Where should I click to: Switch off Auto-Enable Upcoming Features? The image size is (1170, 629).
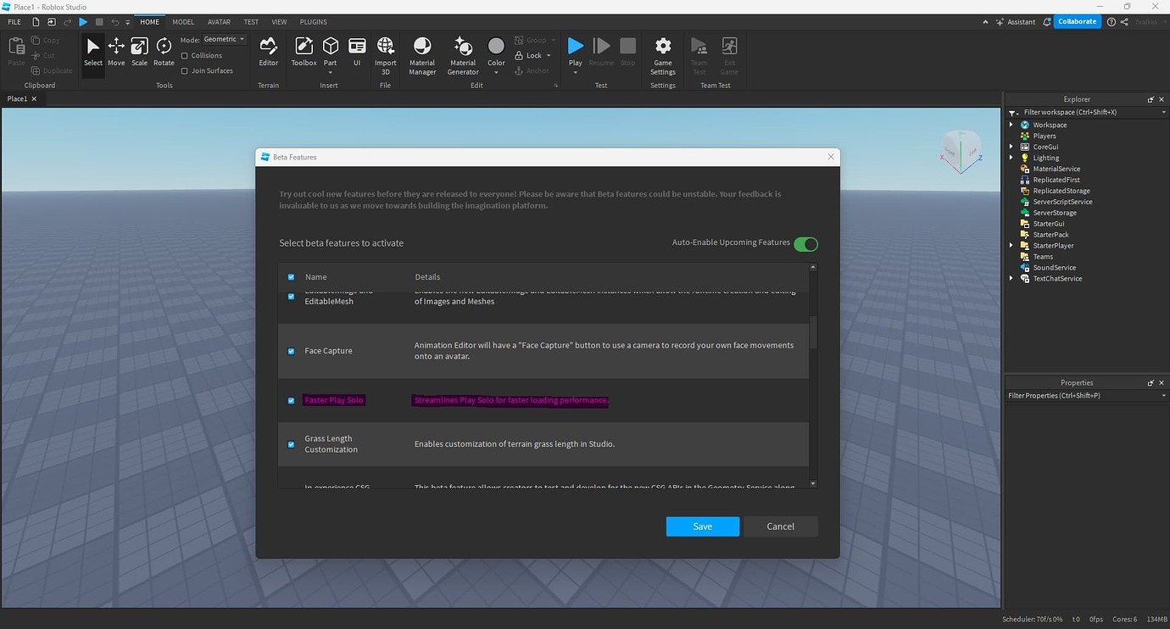[805, 244]
